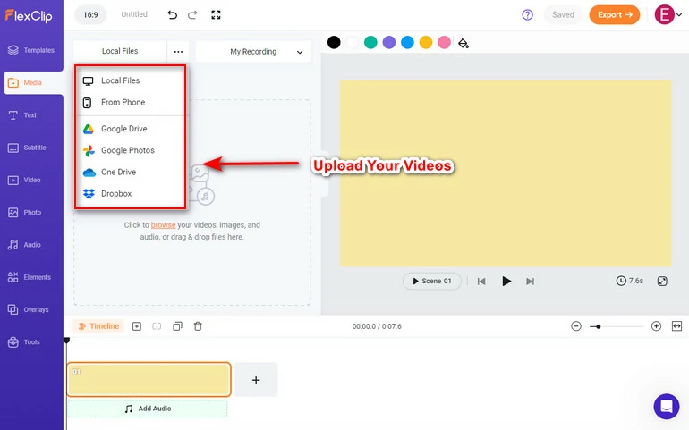Select the yellow-orange color swatch
Screen dimensions: 689x430
coord(426,42)
